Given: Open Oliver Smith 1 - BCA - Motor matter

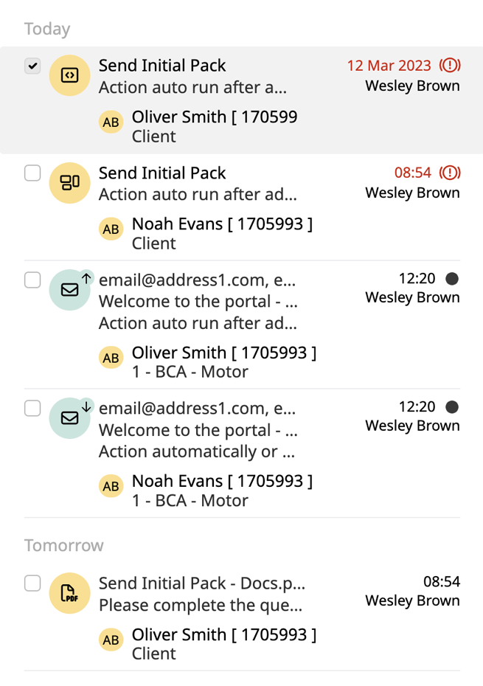Looking at the screenshot, I should (224, 362).
